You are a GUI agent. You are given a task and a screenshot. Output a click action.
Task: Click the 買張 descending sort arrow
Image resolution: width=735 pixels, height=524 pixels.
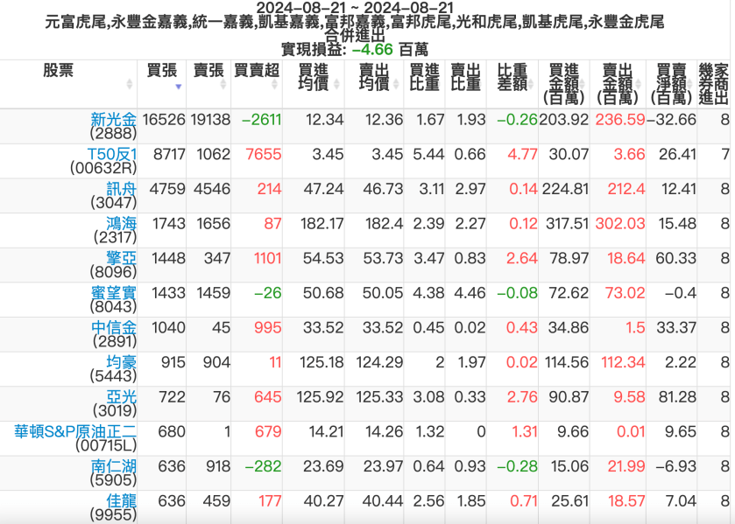pos(179,87)
